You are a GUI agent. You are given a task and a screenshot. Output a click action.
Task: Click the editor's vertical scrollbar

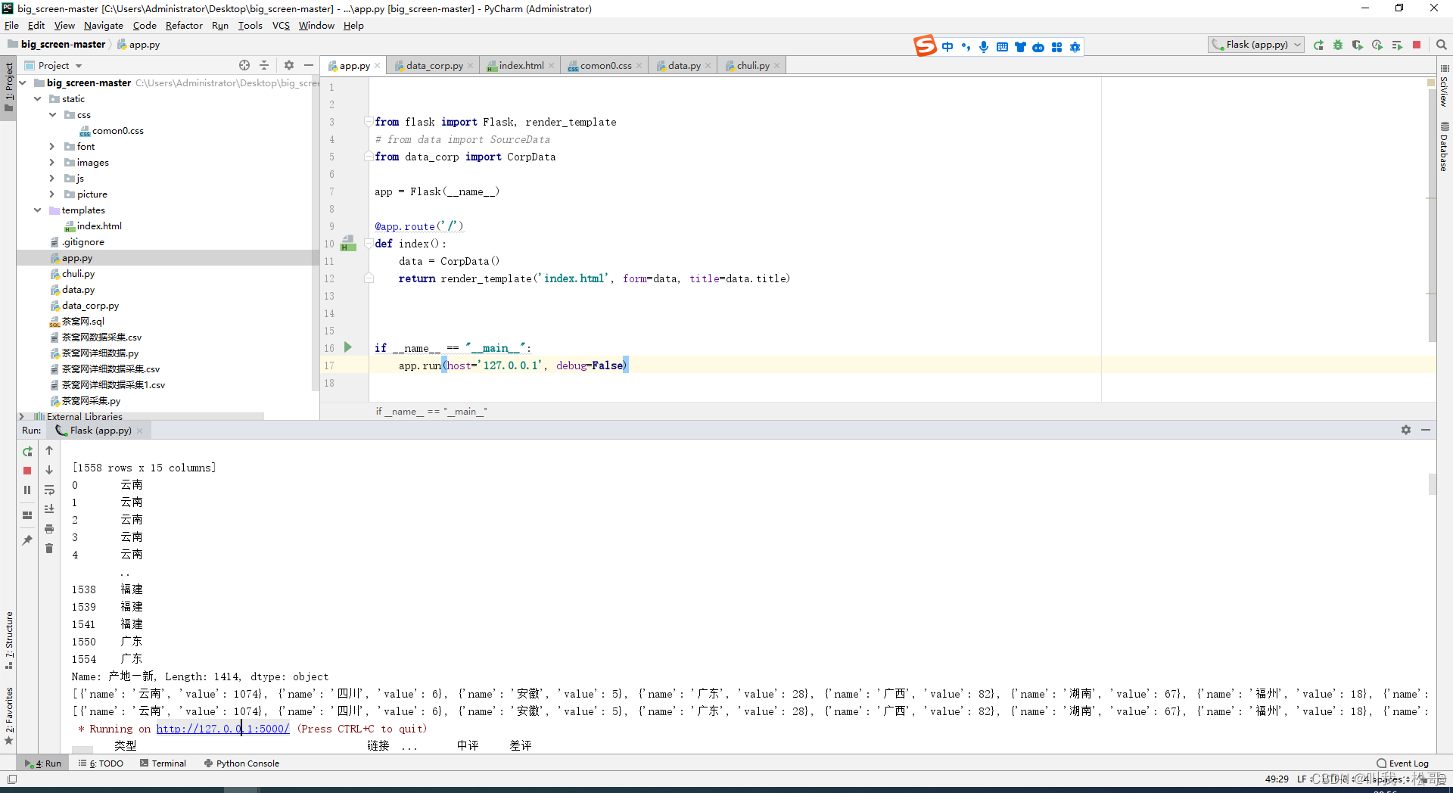(1431, 212)
